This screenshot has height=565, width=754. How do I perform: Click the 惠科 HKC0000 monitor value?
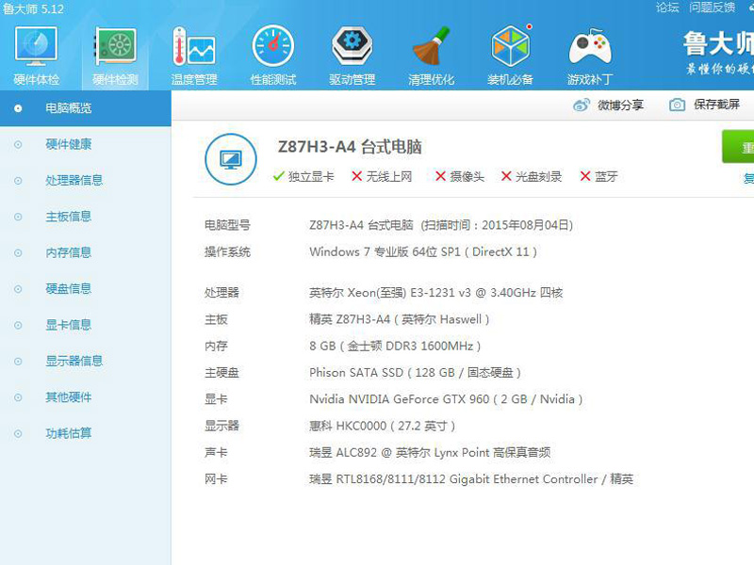pyautogui.click(x=383, y=426)
